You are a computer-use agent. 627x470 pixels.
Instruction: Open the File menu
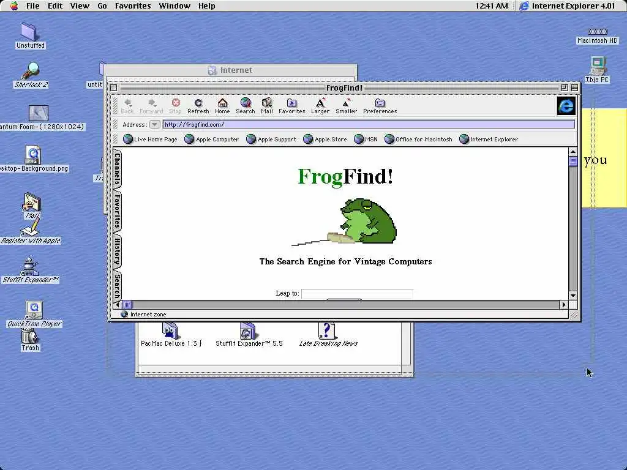coord(33,6)
